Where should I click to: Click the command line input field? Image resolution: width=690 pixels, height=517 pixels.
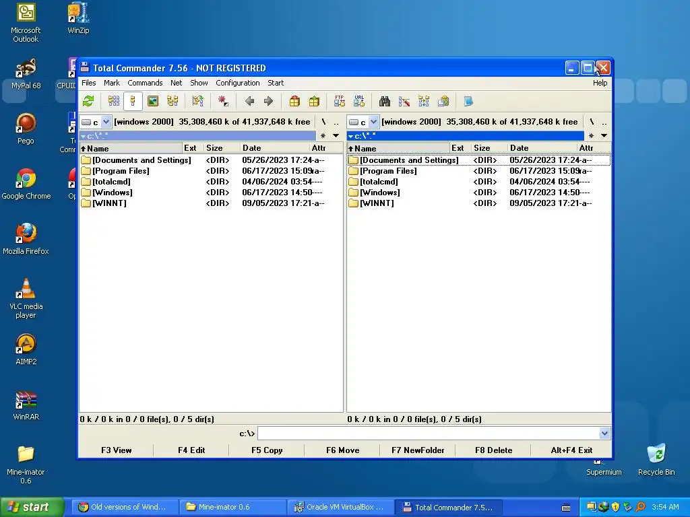pyautogui.click(x=429, y=434)
